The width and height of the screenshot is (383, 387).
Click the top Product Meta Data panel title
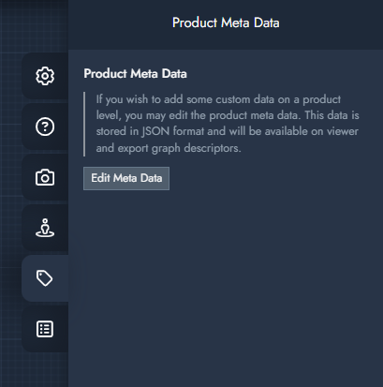tap(226, 22)
